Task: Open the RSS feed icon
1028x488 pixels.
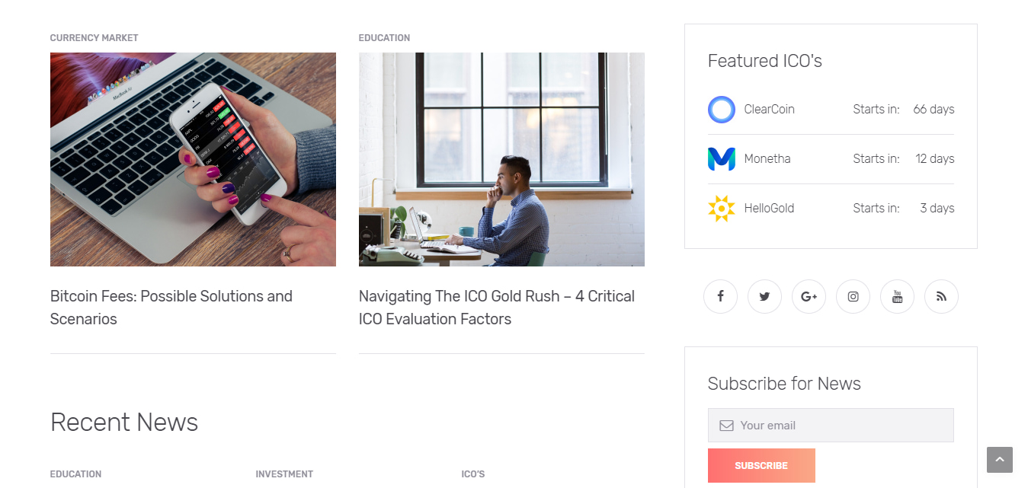Action: tap(941, 297)
